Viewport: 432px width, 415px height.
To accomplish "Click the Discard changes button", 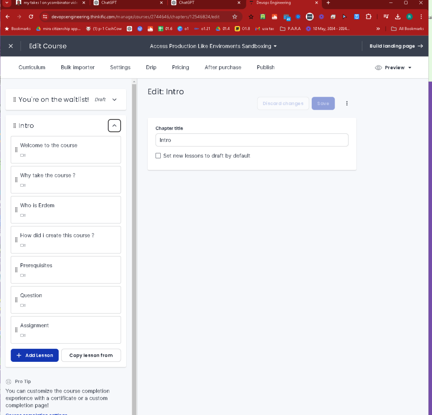I will (283, 103).
